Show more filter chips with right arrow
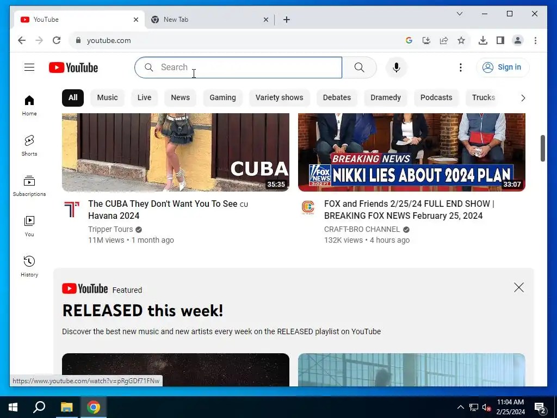Viewport: 557px width, 418px height. coord(523,98)
